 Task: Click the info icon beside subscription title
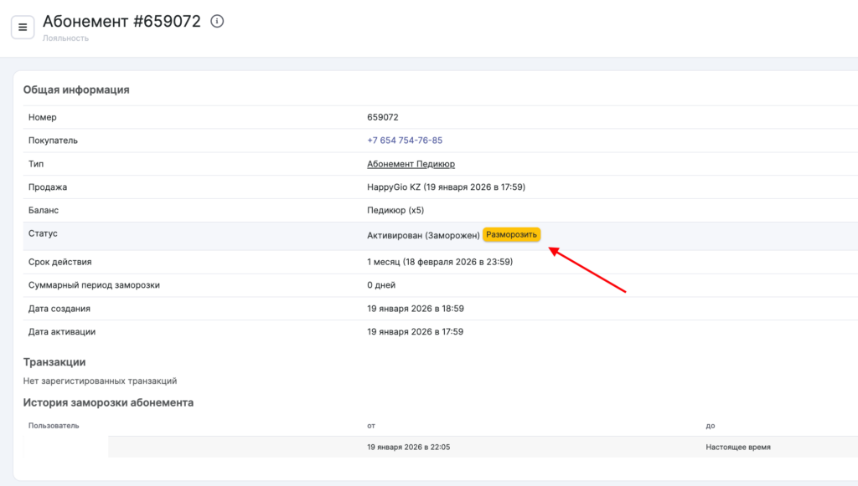click(217, 22)
